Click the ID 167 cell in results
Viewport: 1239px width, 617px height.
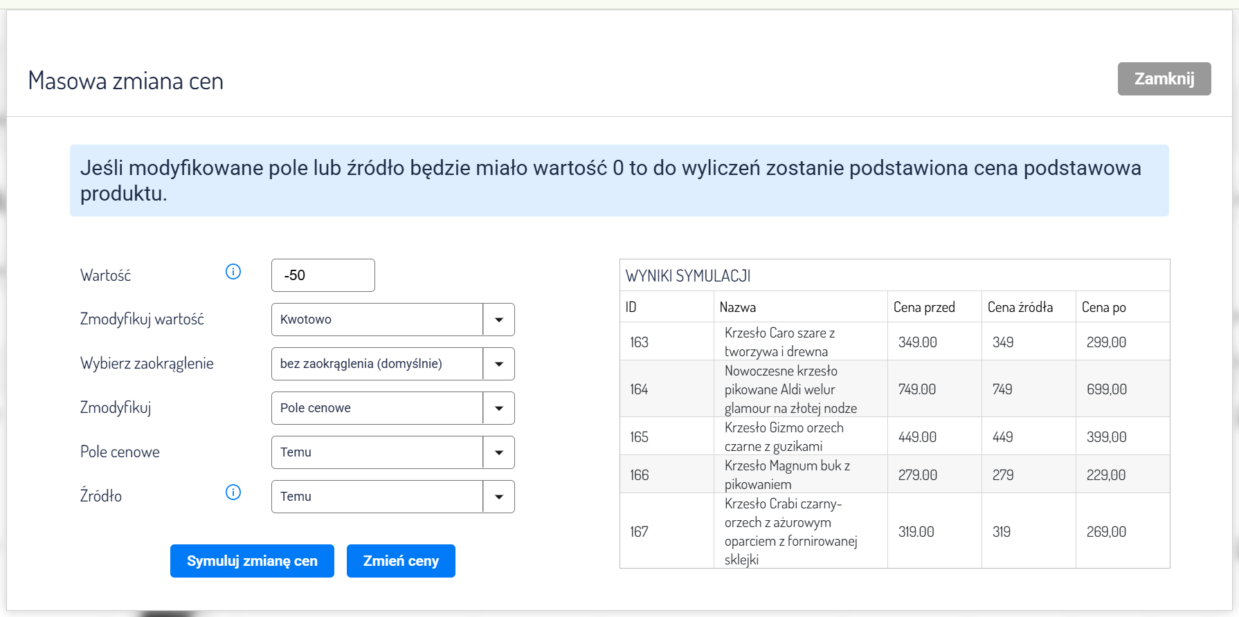[x=639, y=531]
